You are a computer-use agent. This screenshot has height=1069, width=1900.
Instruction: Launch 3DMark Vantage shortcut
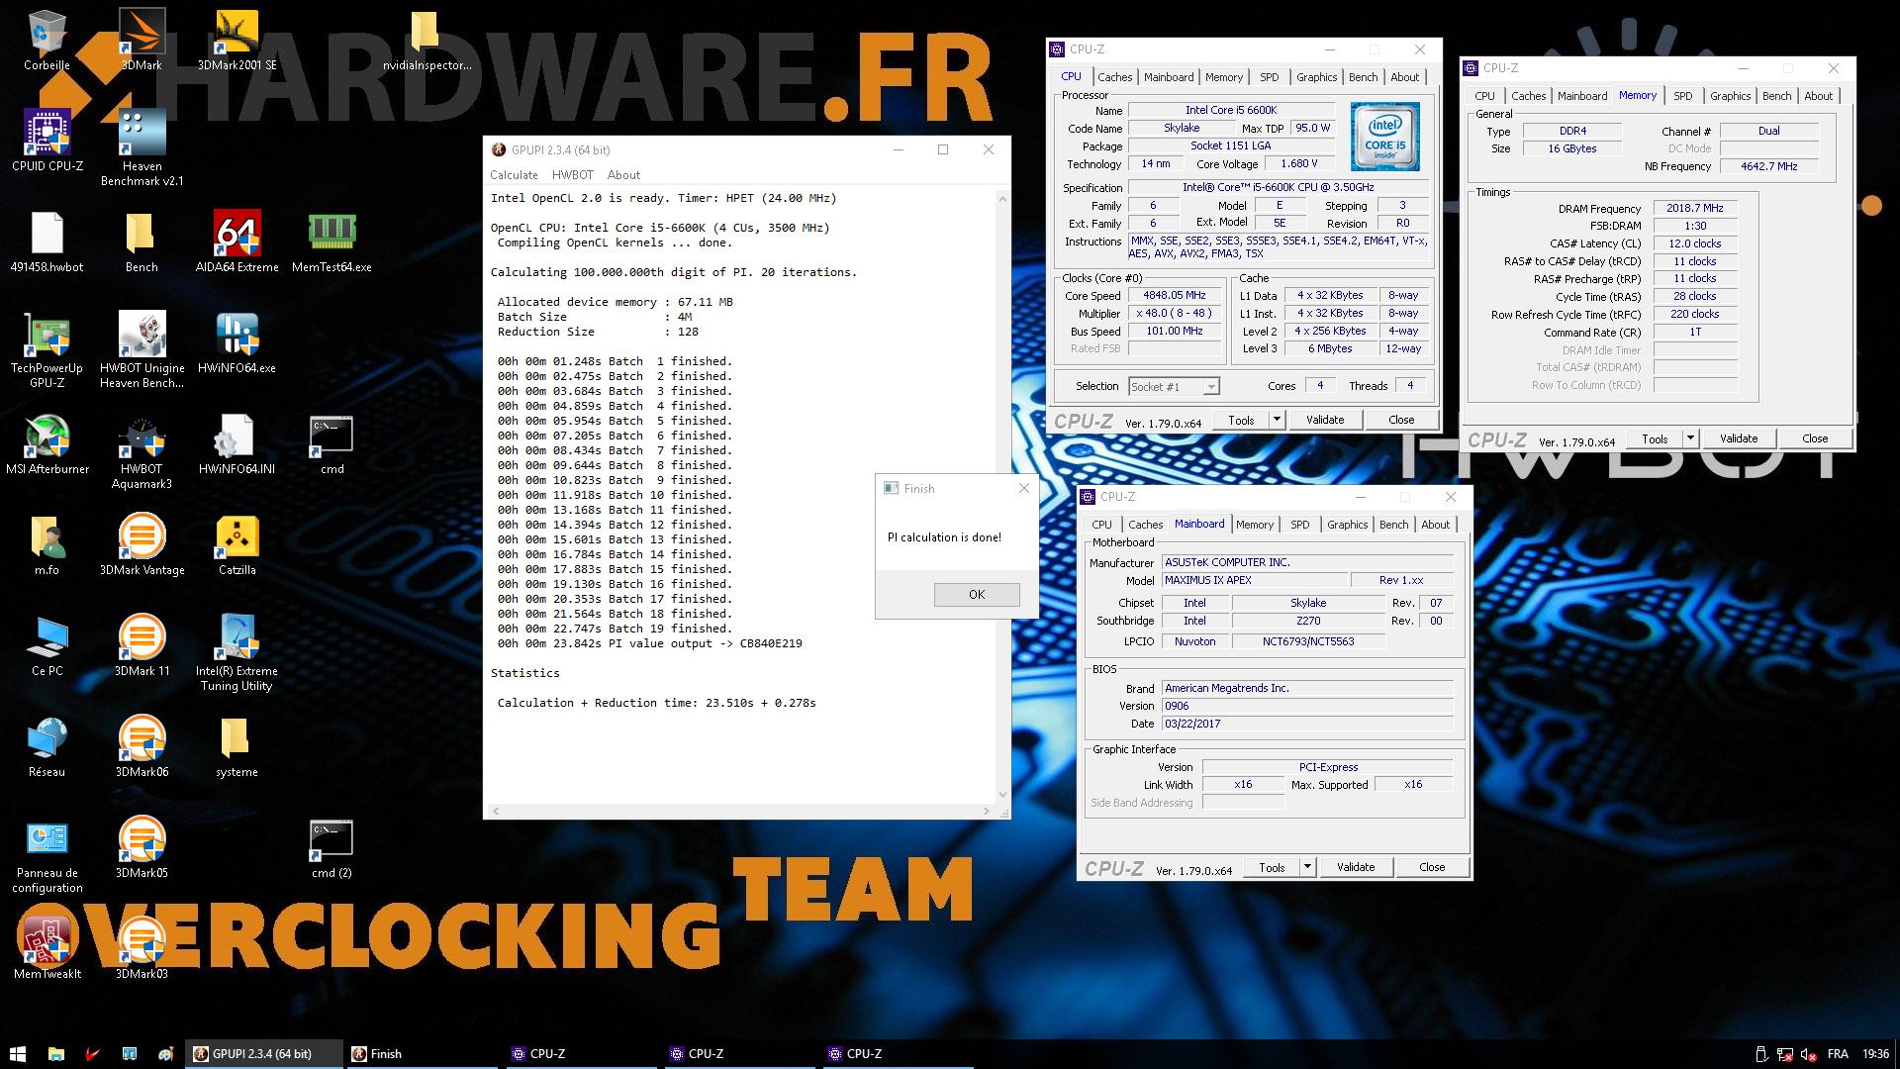pos(142,544)
